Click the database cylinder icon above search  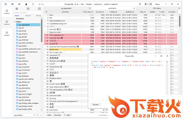tap(28, 9)
